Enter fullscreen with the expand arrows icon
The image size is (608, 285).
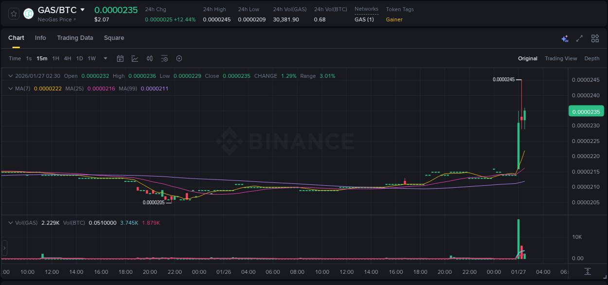pyautogui.click(x=579, y=38)
